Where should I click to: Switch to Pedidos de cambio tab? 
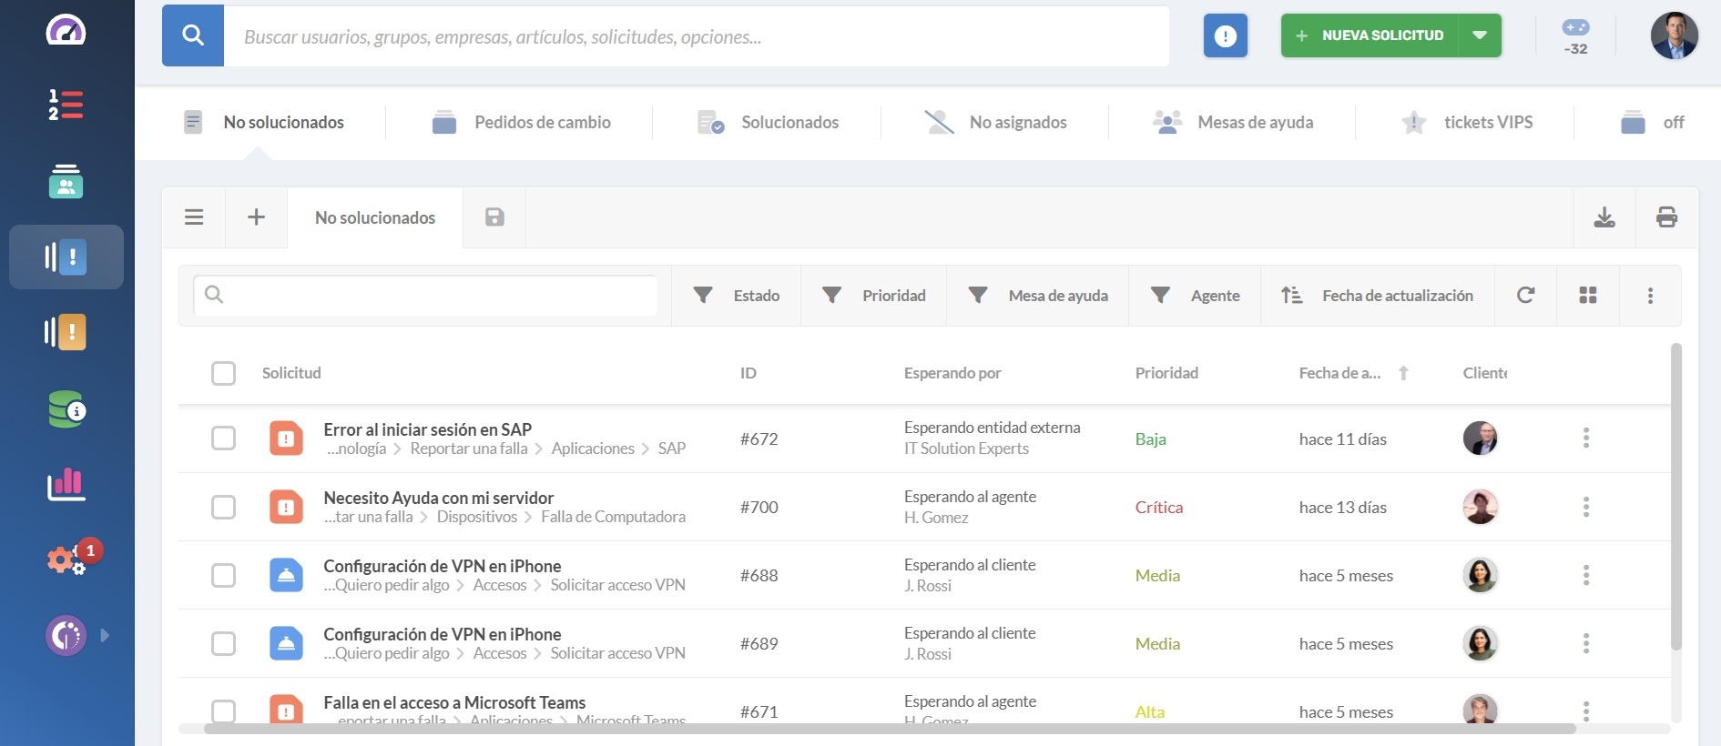tap(521, 122)
